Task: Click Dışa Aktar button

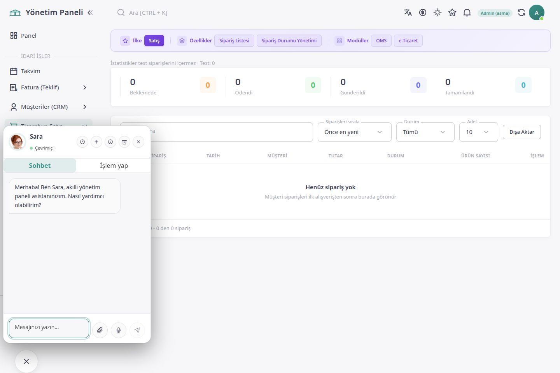Action: (x=522, y=132)
